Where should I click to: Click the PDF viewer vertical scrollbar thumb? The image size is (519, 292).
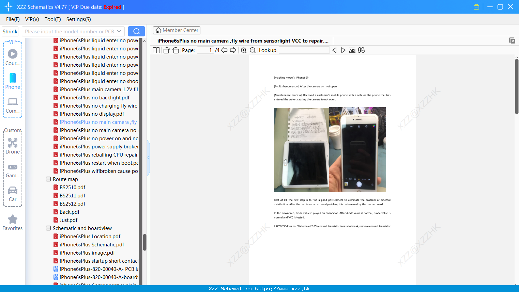pyautogui.click(x=517, y=86)
